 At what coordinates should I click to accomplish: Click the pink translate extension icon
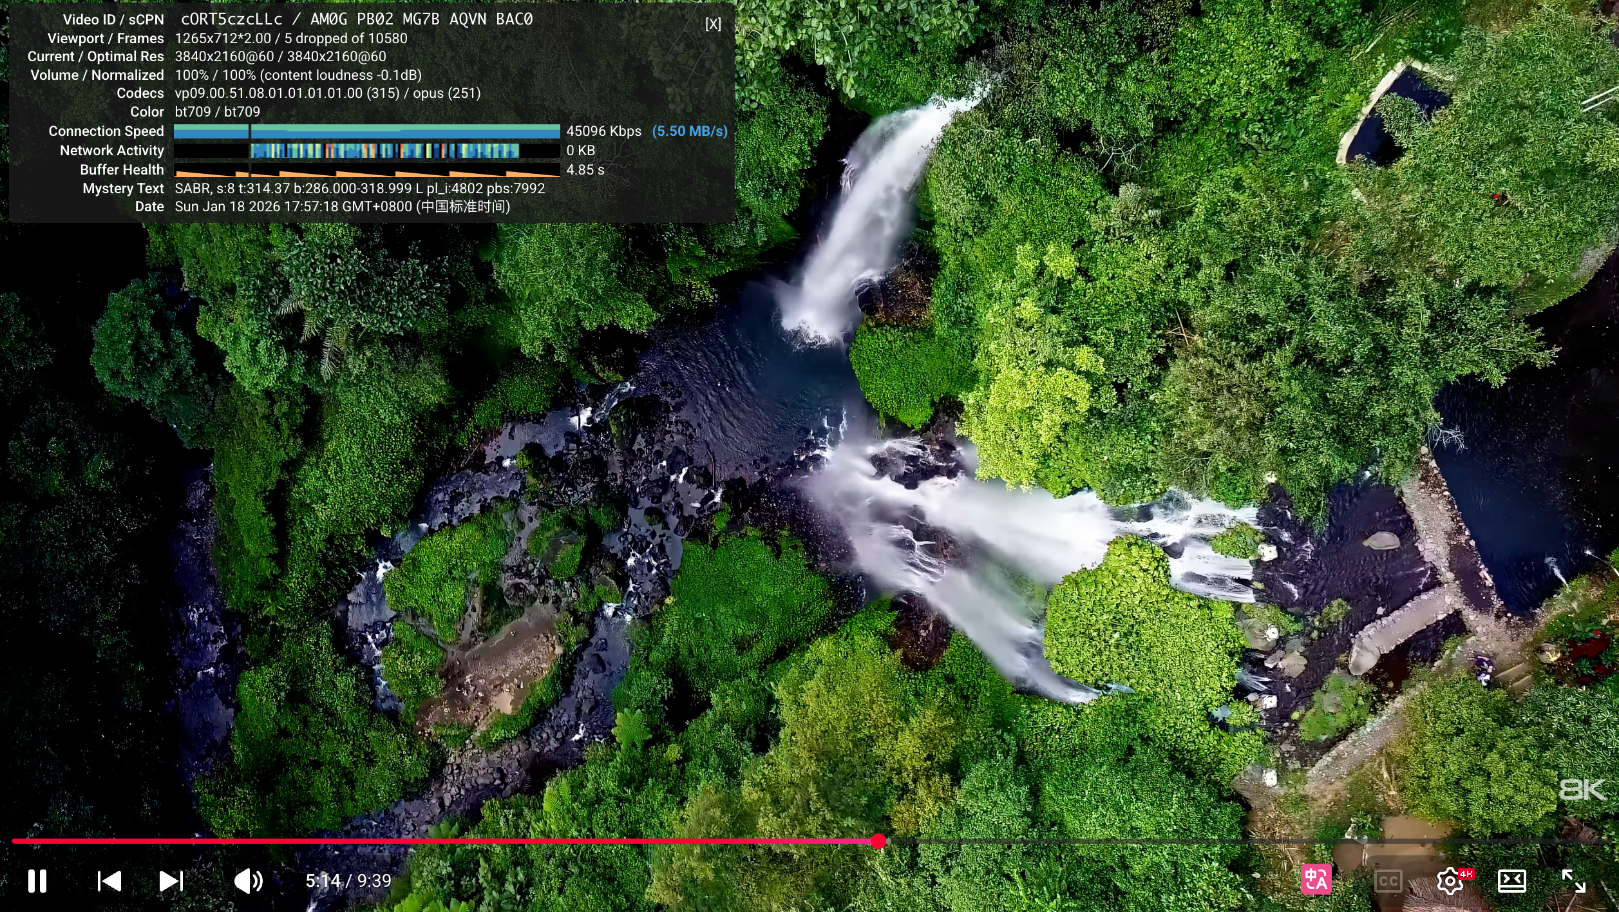click(1316, 880)
